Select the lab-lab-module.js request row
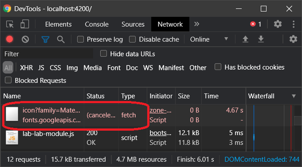This screenshot has height=167, width=302. 48,133
